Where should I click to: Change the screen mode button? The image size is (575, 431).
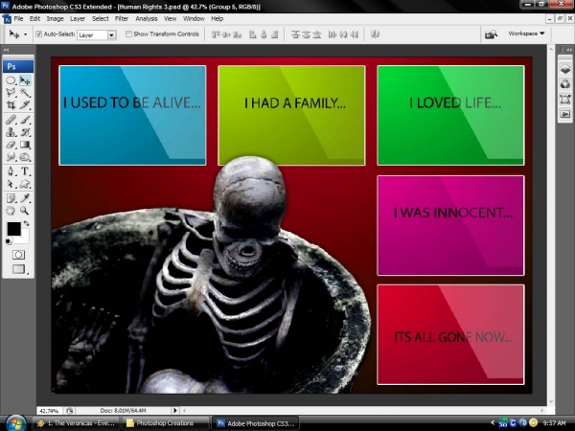18,269
